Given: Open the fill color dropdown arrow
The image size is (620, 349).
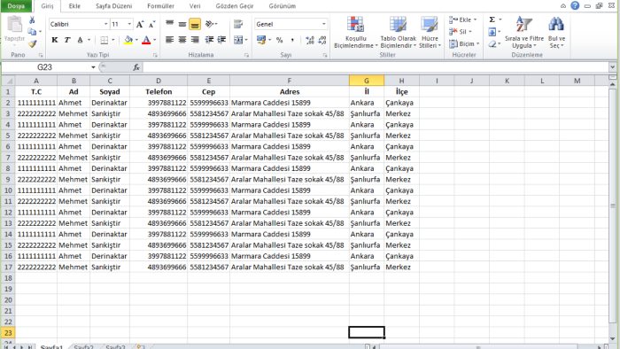Looking at the screenshot, I should pyautogui.click(x=136, y=40).
